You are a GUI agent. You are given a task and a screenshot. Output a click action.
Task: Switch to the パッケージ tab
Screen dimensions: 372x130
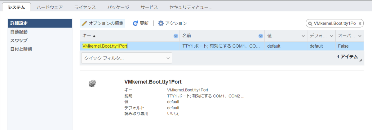[118, 7]
